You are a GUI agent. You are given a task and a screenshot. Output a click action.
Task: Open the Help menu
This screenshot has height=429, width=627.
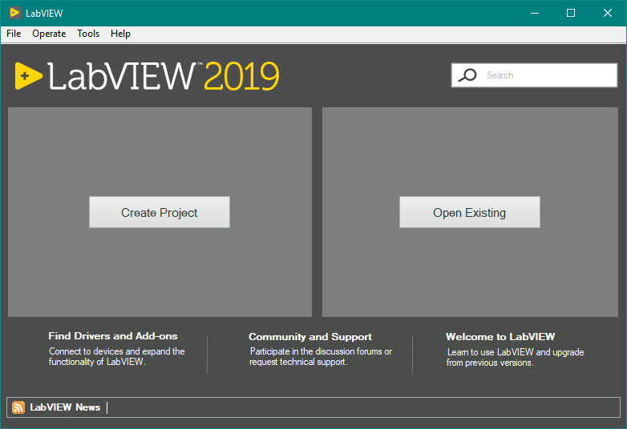[120, 34]
